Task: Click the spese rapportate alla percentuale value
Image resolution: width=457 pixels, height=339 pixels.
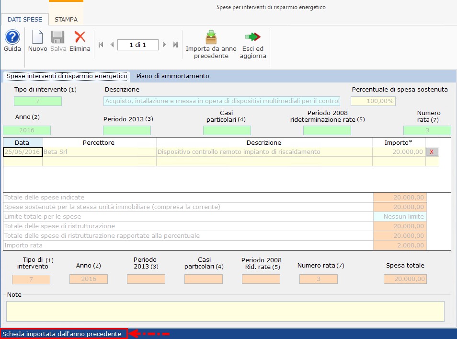Action: (400, 236)
